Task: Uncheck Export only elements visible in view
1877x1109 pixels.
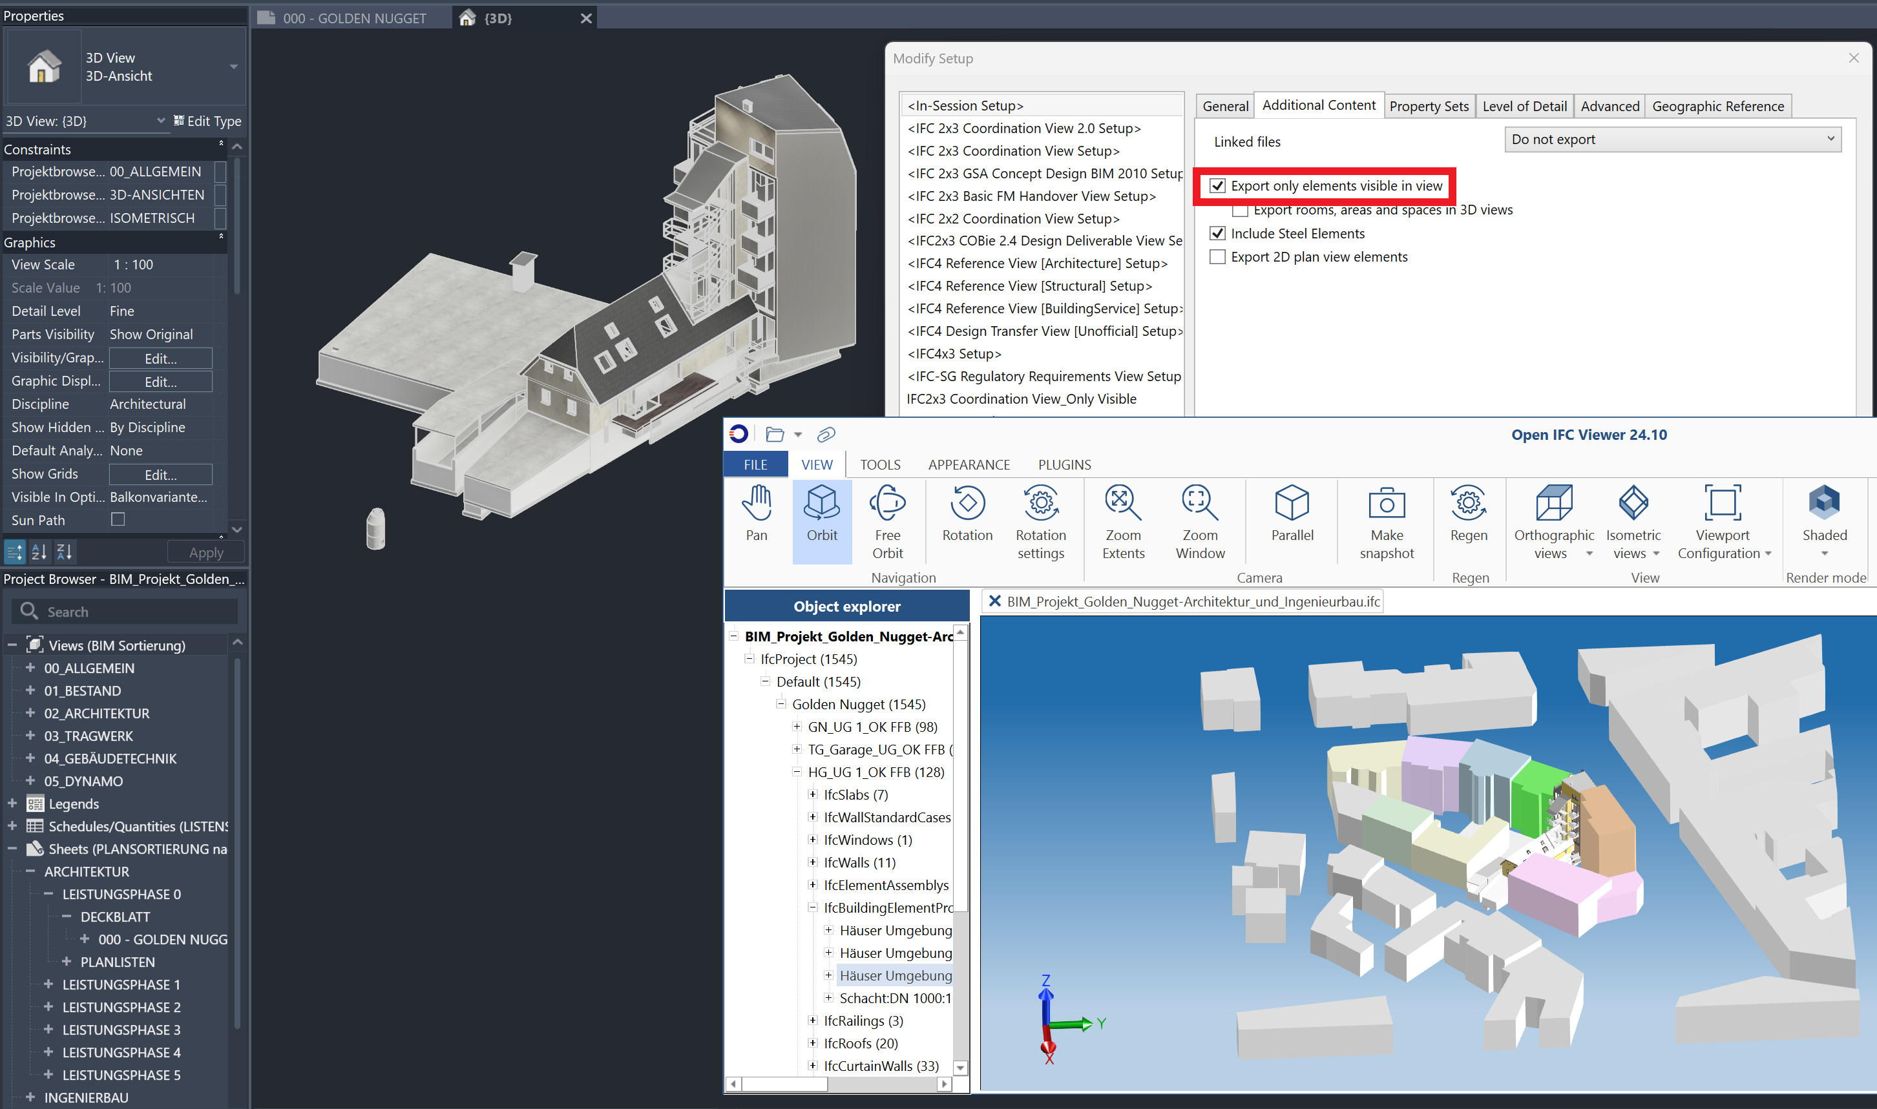Action: (1219, 185)
